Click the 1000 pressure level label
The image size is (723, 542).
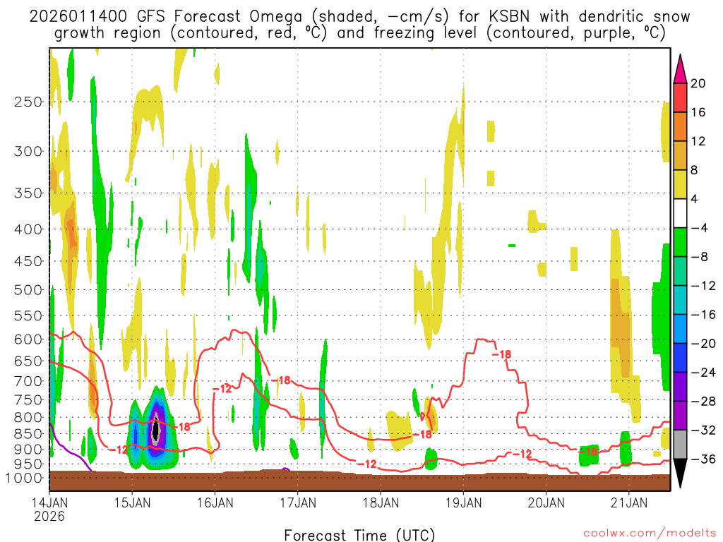25,478
